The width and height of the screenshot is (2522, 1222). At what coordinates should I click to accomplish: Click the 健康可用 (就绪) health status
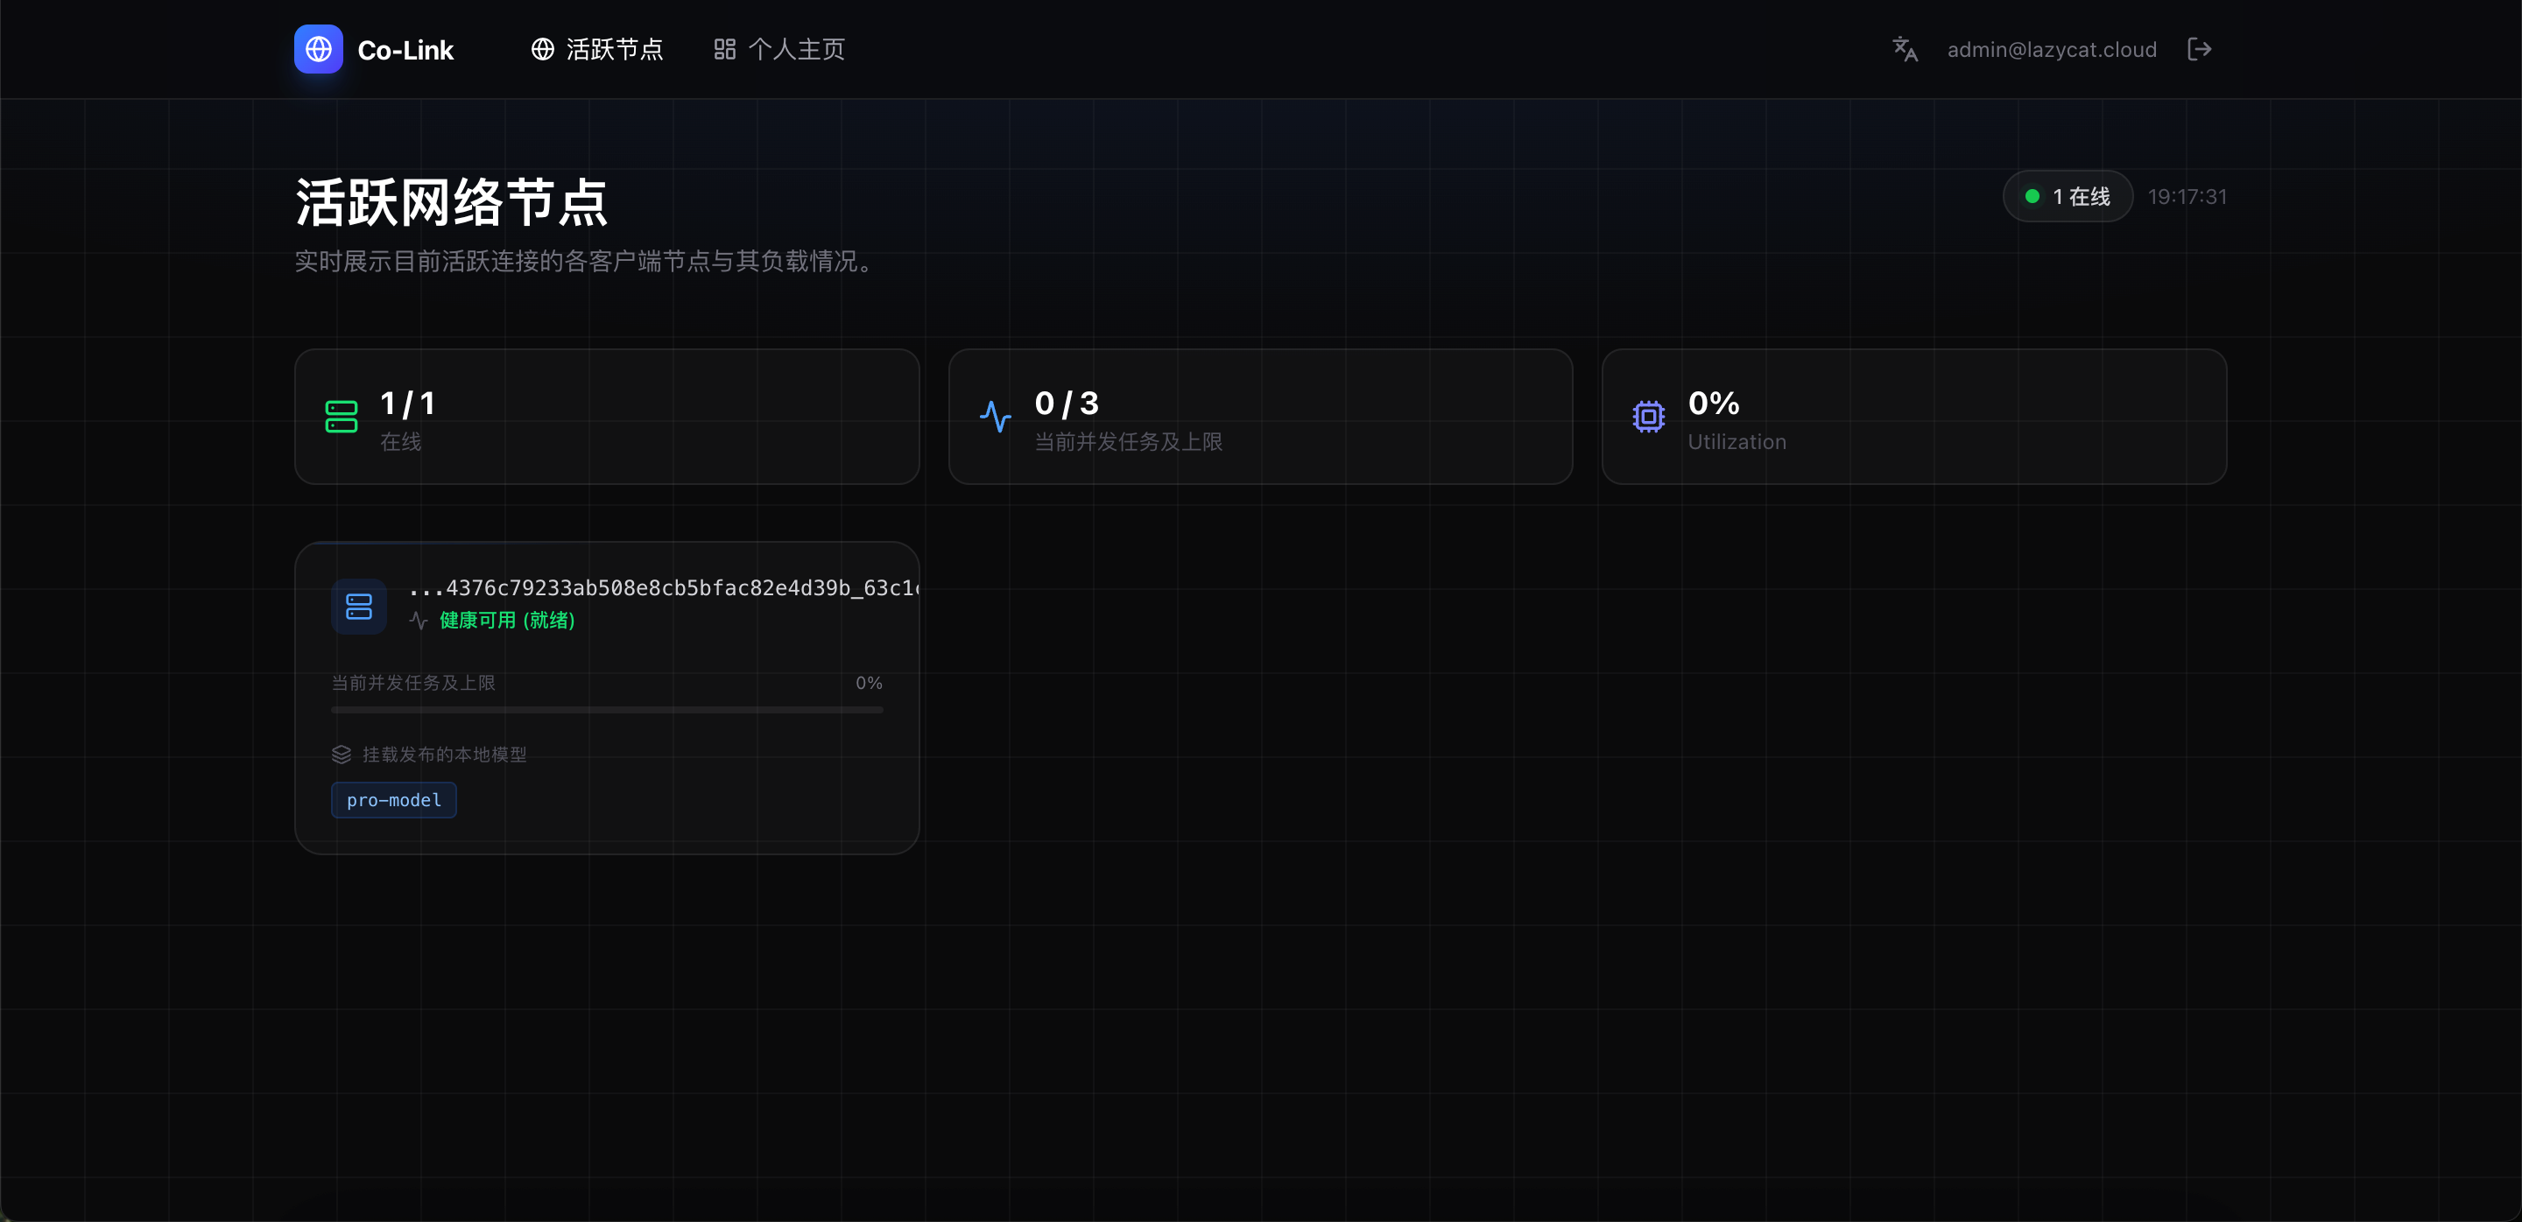click(x=507, y=621)
